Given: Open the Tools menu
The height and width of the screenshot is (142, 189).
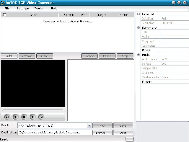Looking at the screenshot, I should pos(38,9).
